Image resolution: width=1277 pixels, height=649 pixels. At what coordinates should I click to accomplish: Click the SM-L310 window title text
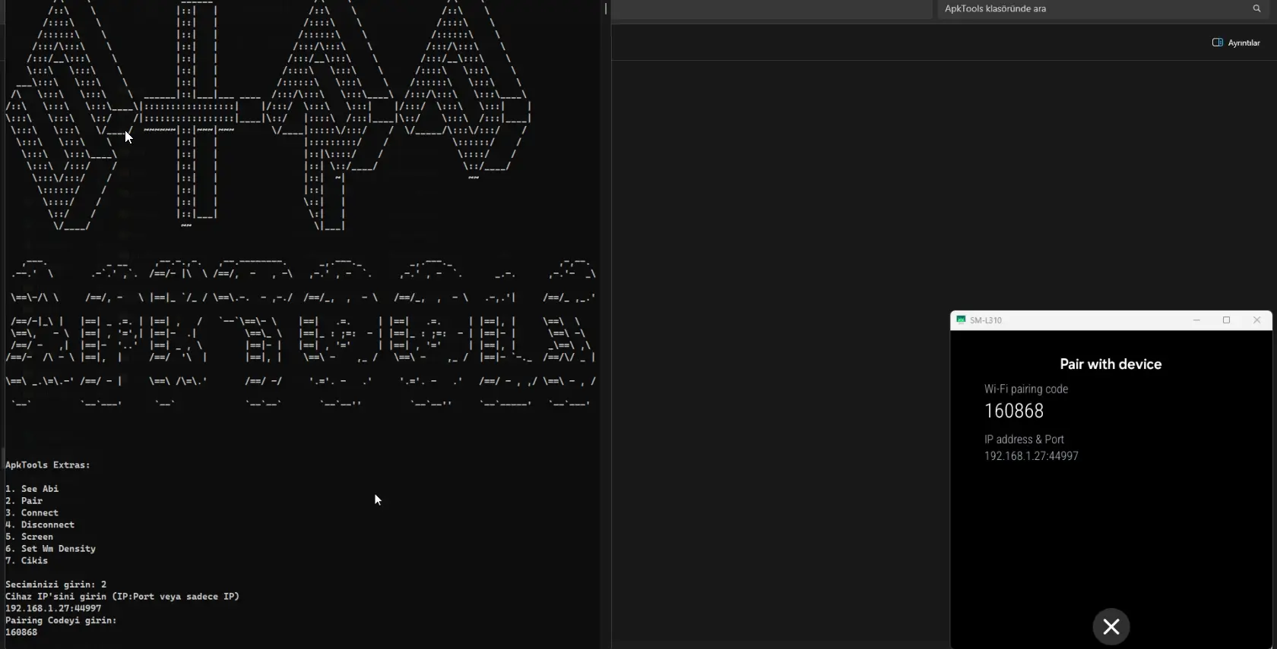(986, 320)
